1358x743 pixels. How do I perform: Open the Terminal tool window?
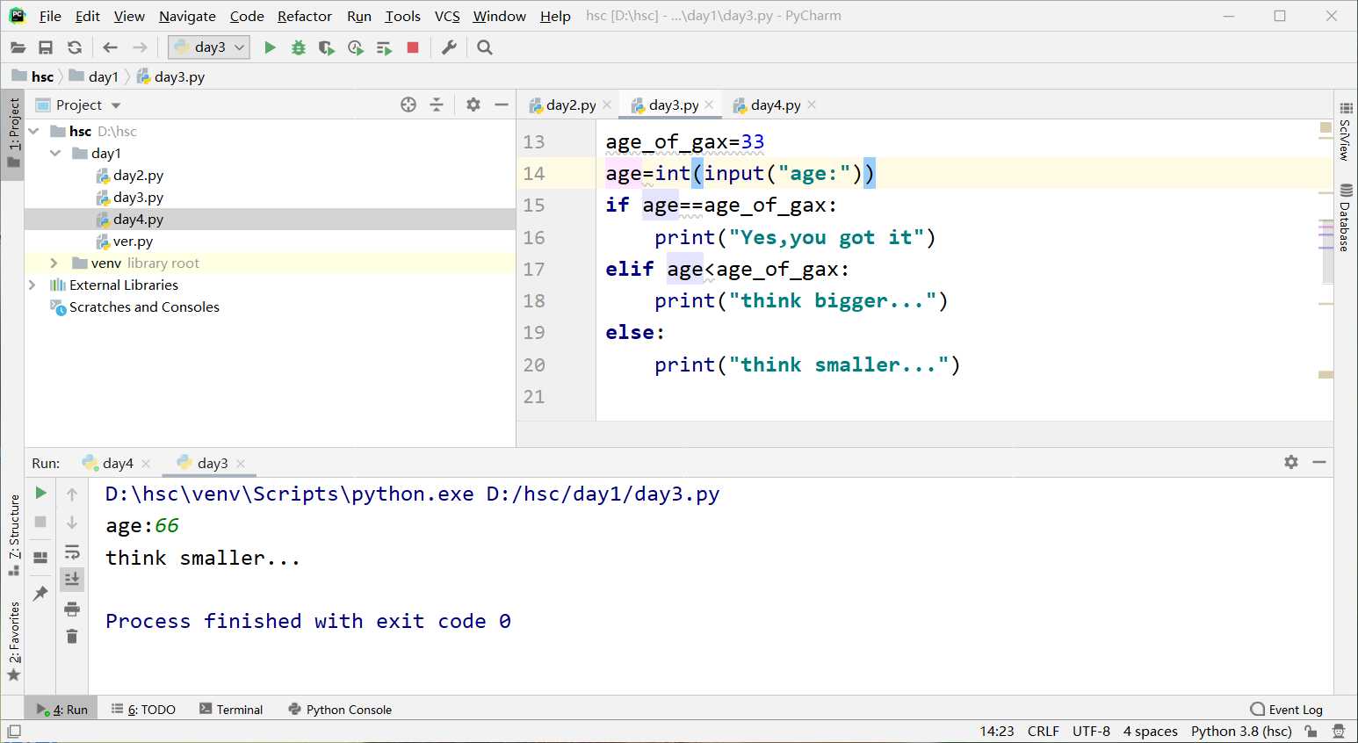[x=231, y=709]
